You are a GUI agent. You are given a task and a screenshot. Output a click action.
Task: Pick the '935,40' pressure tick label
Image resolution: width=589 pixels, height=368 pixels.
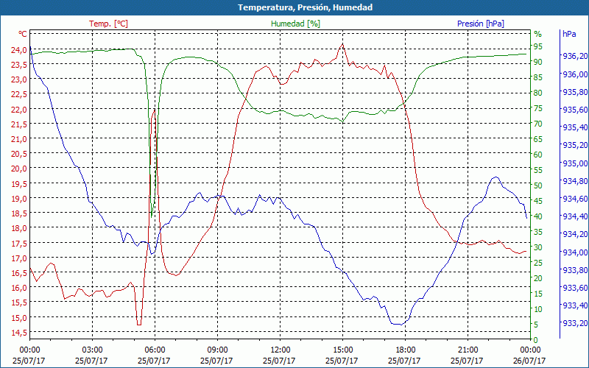tap(575, 127)
